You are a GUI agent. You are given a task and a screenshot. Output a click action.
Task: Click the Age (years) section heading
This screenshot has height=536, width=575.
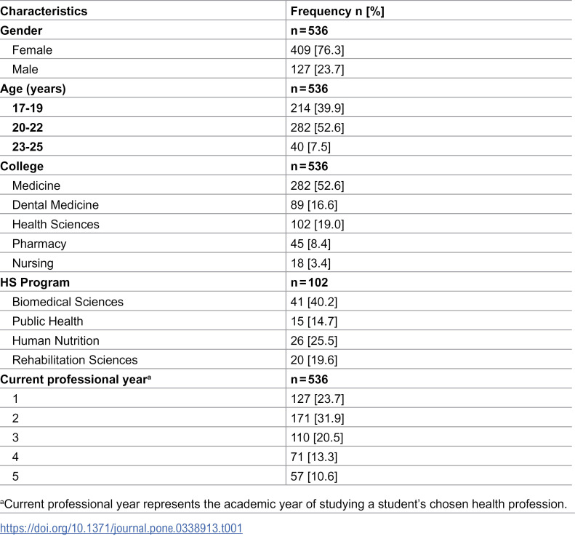[33, 89]
